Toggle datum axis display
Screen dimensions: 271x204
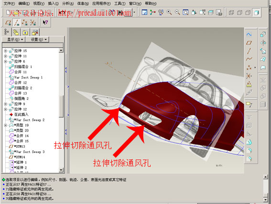16,22
